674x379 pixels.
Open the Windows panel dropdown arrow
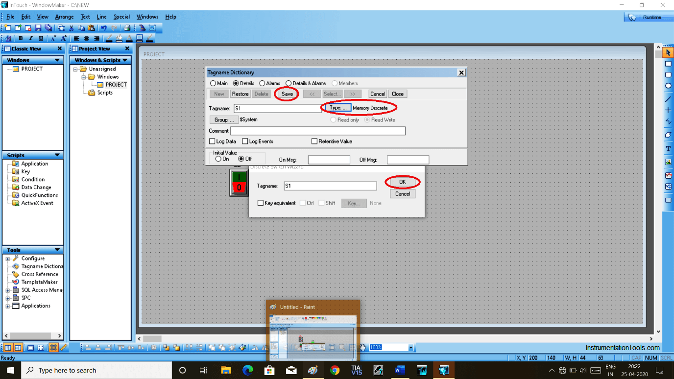point(58,60)
